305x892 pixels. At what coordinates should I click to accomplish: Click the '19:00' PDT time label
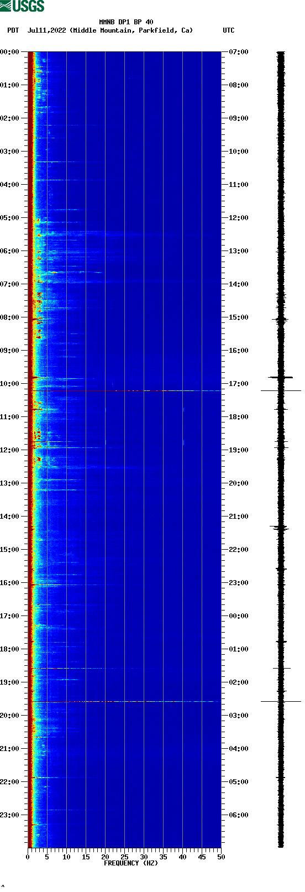coord(10,682)
